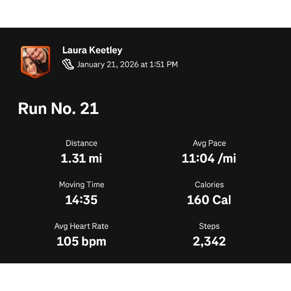The width and height of the screenshot is (291, 291).
Task: Select the 105 bpm heart rate value
Action: pyautogui.click(x=81, y=241)
